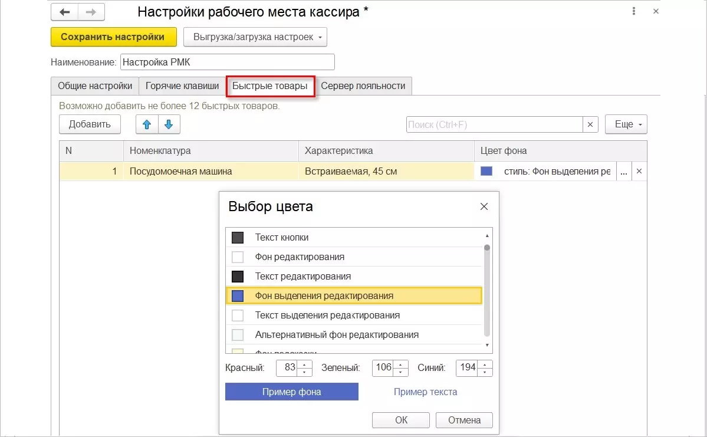Move row up with blue up arrow

147,124
